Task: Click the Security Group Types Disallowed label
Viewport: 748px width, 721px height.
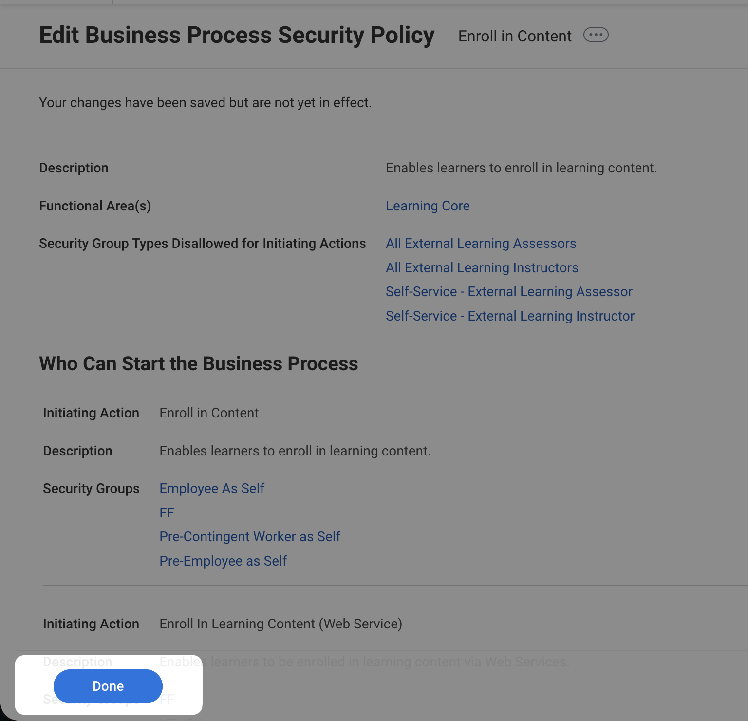Action: pyautogui.click(x=202, y=244)
